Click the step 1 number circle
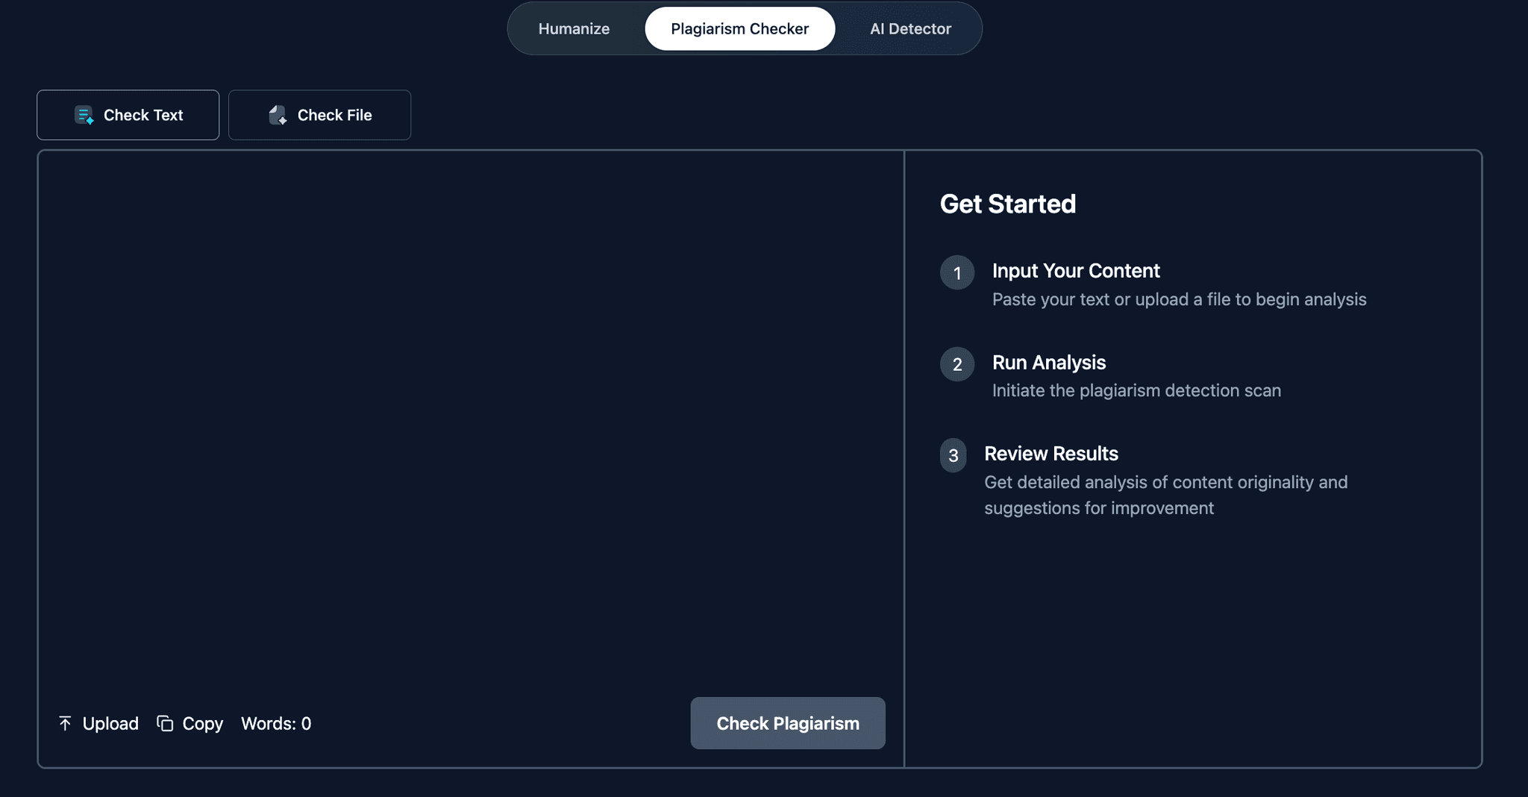The image size is (1528, 797). (x=956, y=272)
